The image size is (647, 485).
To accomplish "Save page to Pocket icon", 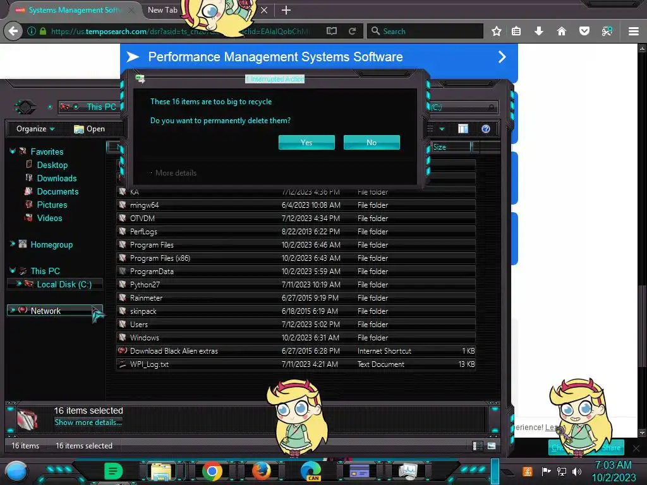I will point(584,31).
